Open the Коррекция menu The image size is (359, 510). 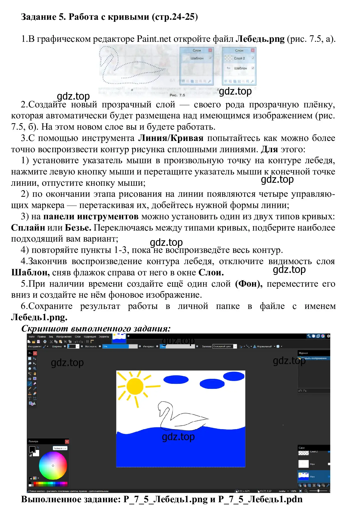(90, 336)
